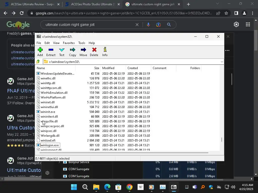
Task: Click the Extract toolbar icon
Action: click(x=51, y=52)
